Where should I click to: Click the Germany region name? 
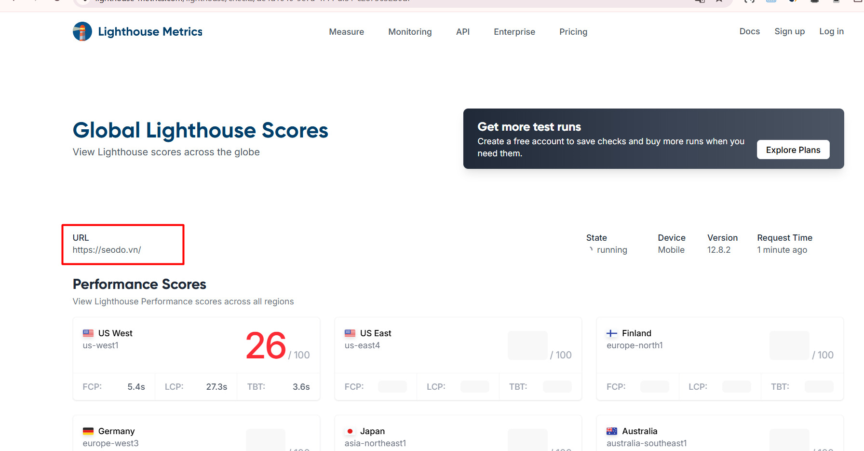pos(117,431)
